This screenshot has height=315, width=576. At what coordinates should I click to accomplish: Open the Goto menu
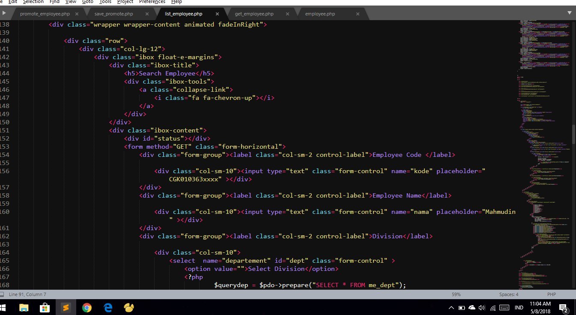(x=87, y=2)
